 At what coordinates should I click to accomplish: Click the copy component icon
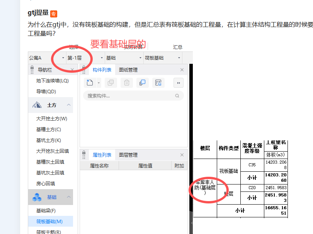[111, 83]
